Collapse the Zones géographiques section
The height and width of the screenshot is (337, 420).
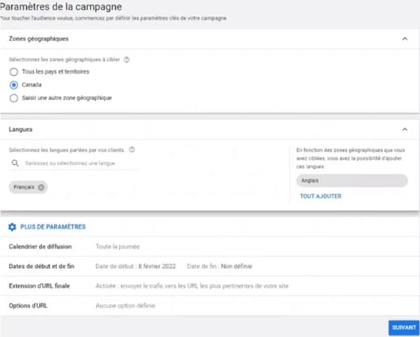(404, 39)
